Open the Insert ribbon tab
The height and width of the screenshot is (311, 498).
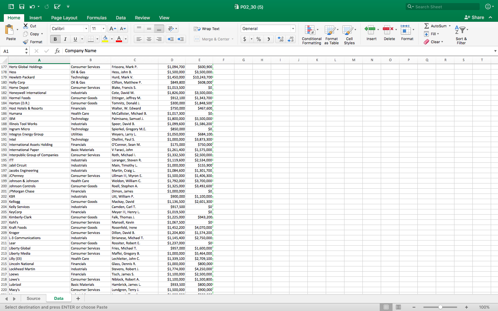[x=36, y=18]
